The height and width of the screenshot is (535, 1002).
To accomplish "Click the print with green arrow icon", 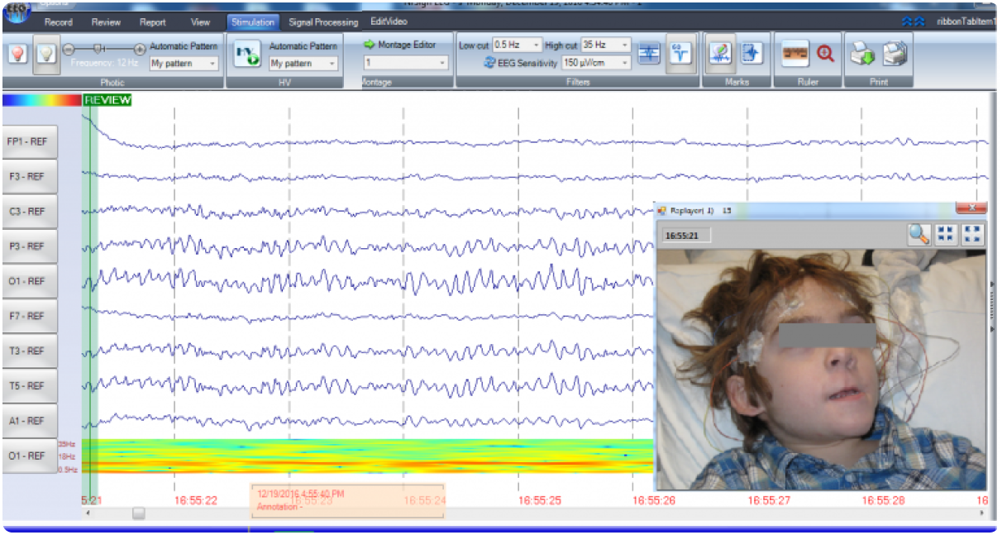I will tap(863, 55).
